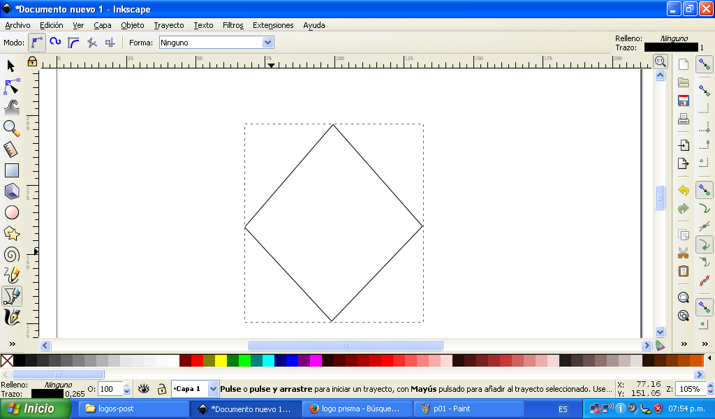Switch to logo prisma Firefox taskbar button
715x419 pixels.
(357, 409)
